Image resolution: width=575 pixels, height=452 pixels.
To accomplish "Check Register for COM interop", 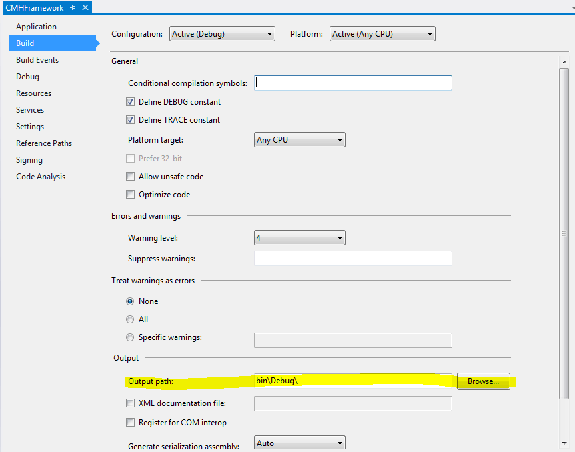I will (130, 423).
